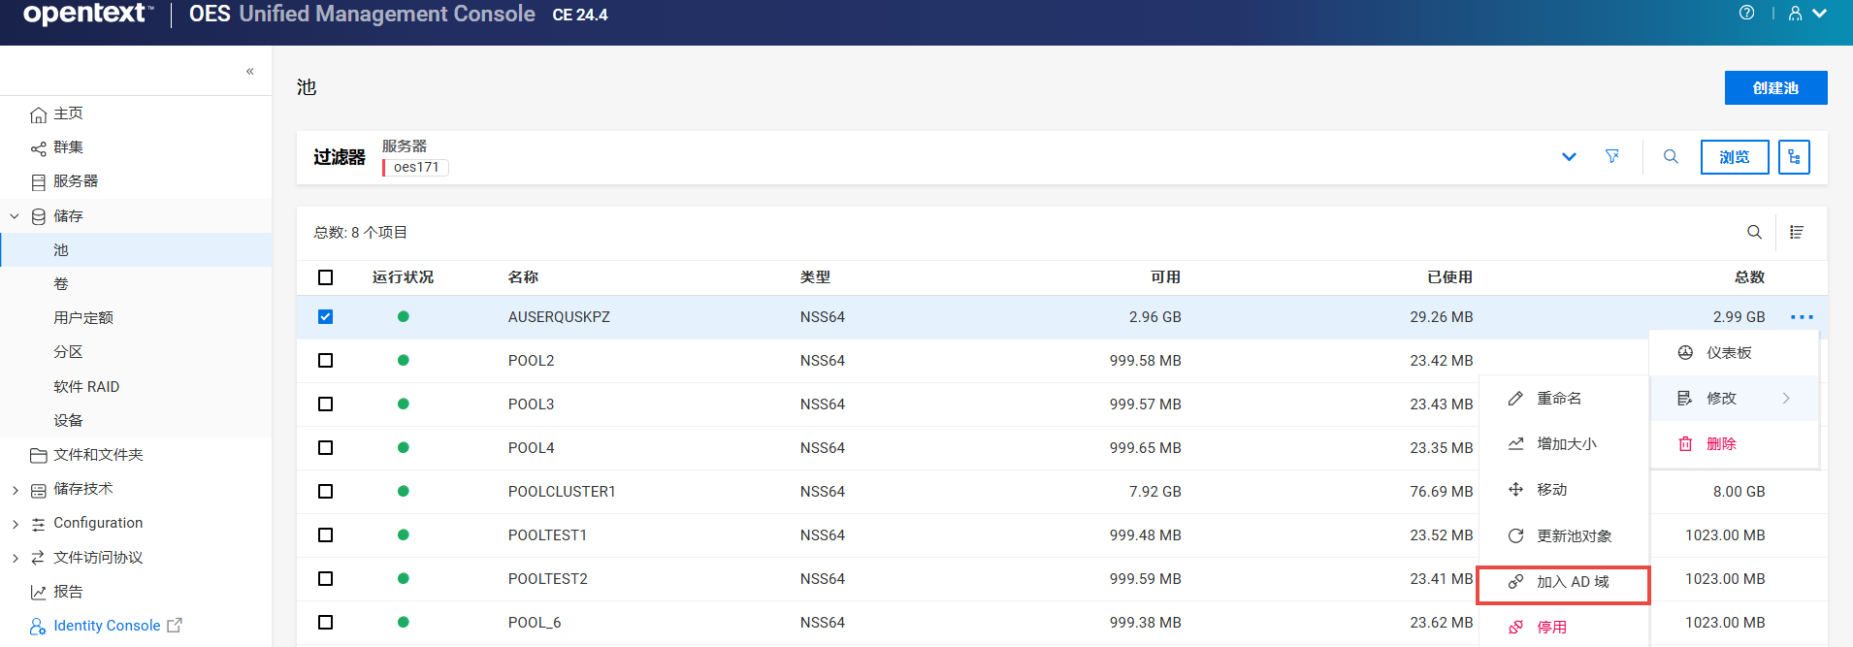
Task: Click the filter funnel icon
Action: point(1611,156)
